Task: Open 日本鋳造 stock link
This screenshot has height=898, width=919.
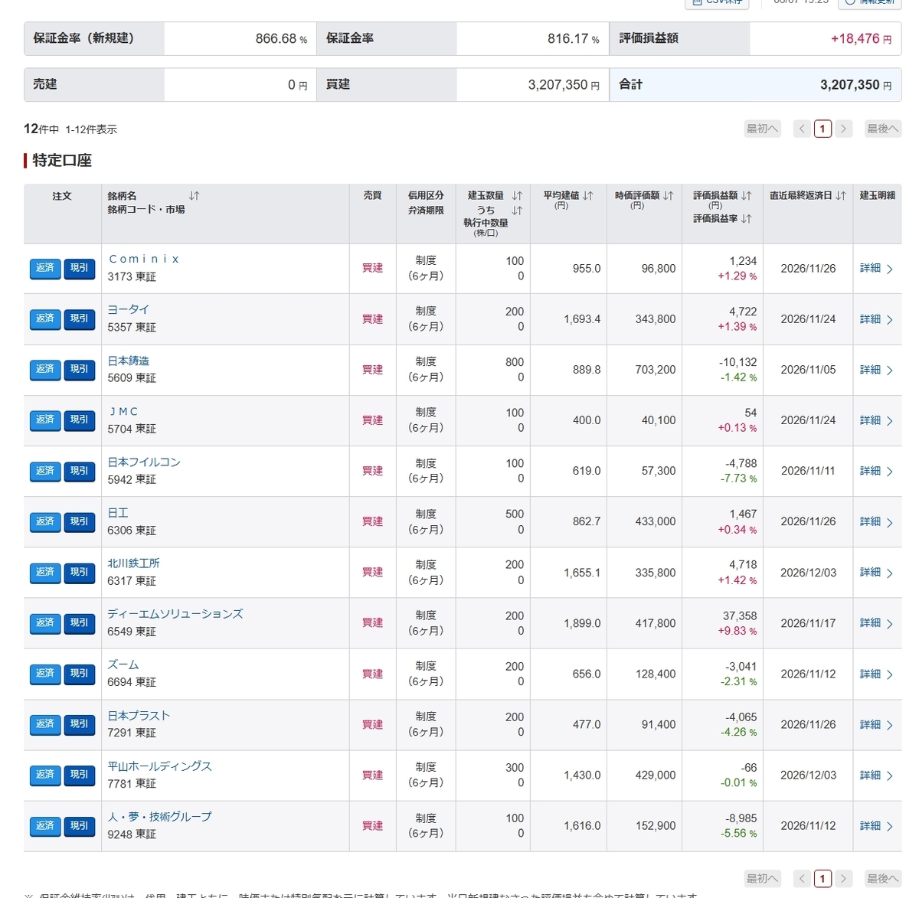Action: click(129, 361)
